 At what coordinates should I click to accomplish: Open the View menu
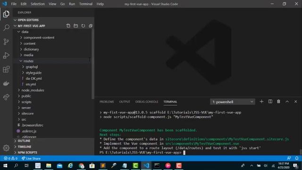[x=52, y=4]
